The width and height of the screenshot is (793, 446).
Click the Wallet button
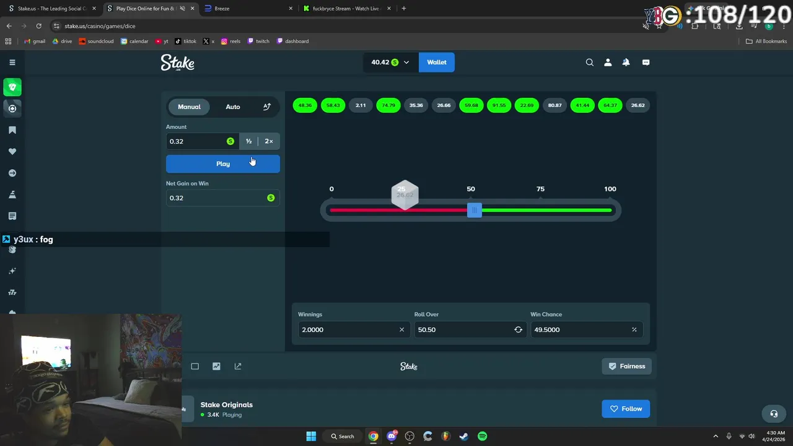click(437, 62)
